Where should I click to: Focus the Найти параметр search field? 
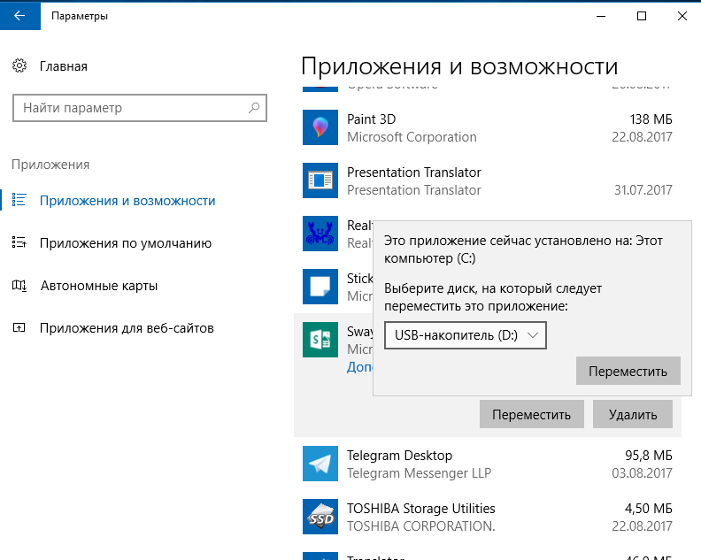click(x=140, y=108)
